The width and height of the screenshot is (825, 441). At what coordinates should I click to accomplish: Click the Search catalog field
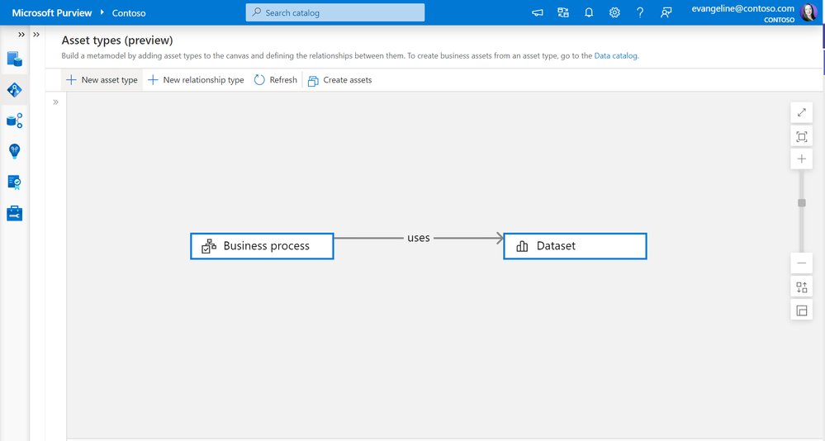(335, 12)
